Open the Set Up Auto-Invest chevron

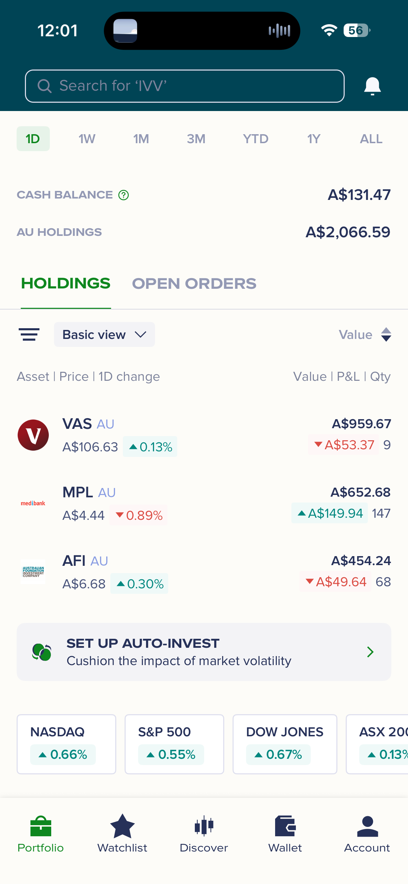click(x=370, y=652)
